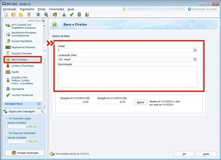
Task: Click the Entregar Declaração button
Action: click(x=24, y=152)
